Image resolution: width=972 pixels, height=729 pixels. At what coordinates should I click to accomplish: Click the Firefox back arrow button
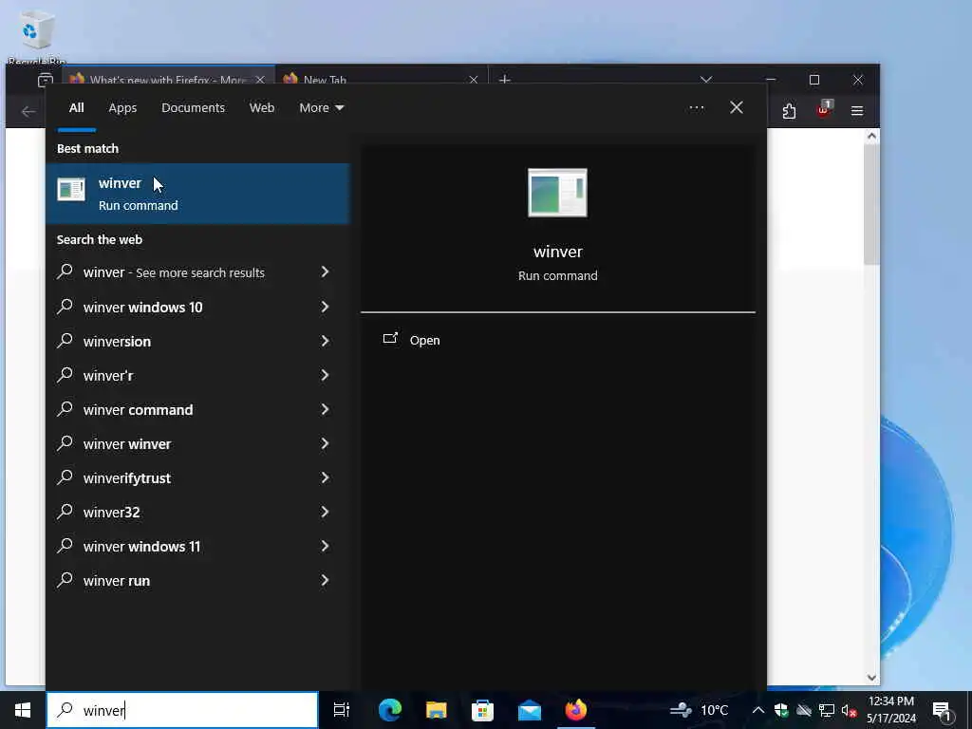pyautogui.click(x=28, y=112)
